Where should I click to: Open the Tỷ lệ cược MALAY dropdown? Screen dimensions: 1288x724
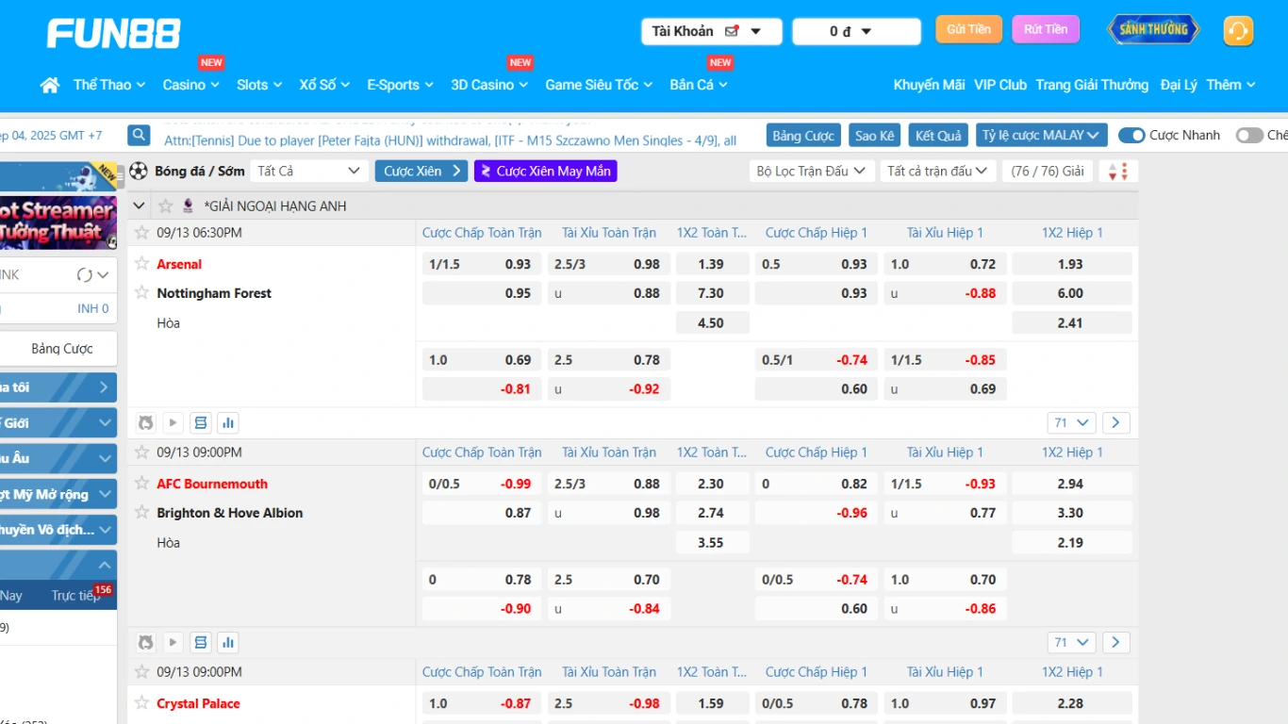1040,136
